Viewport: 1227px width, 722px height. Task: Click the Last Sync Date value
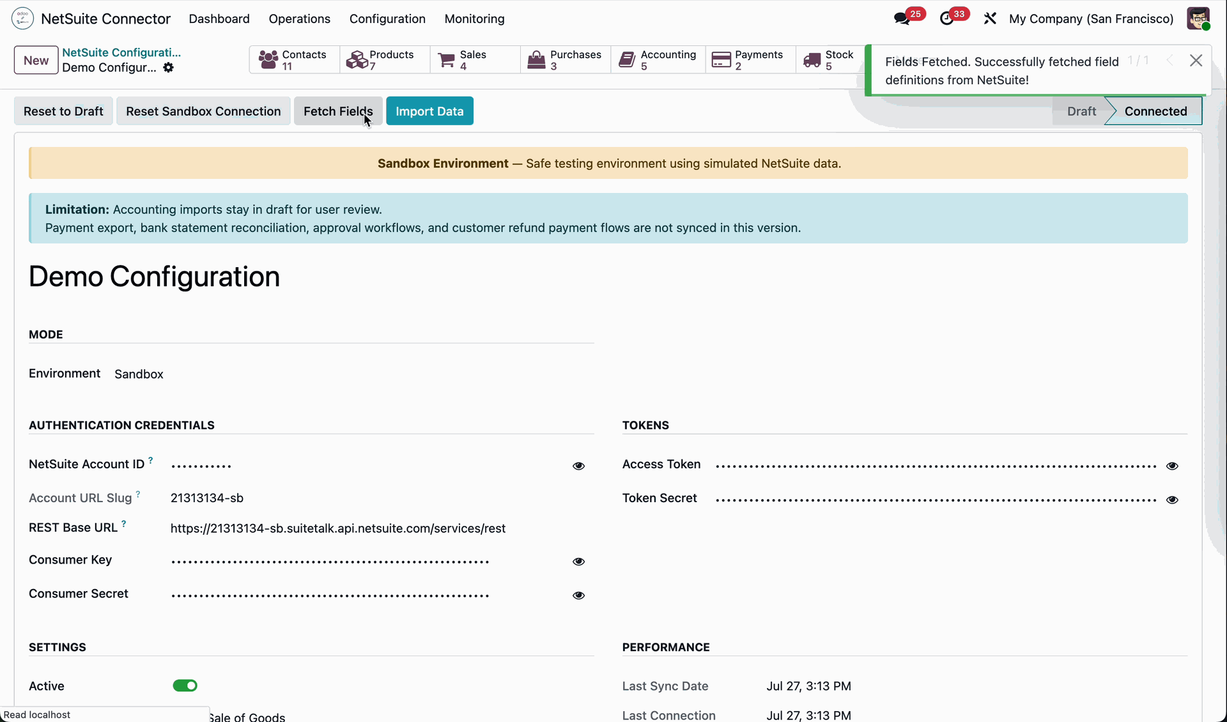pyautogui.click(x=808, y=686)
